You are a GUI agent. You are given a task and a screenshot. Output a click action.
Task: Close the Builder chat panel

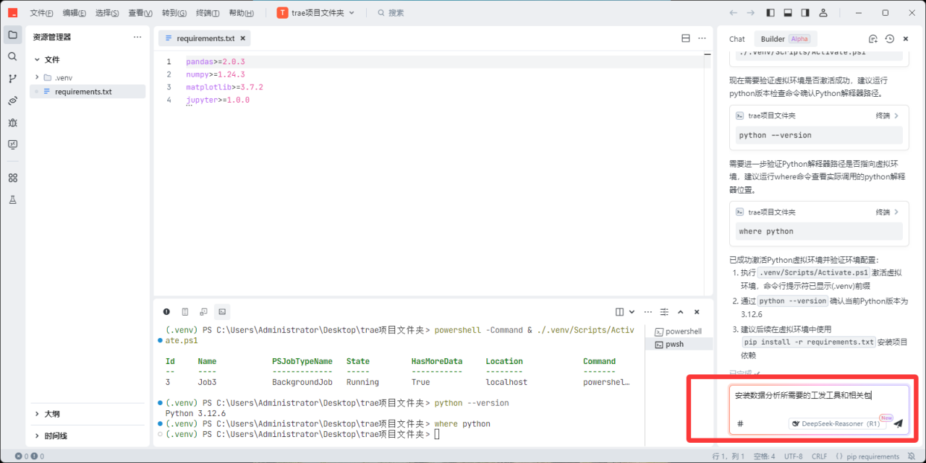906,39
